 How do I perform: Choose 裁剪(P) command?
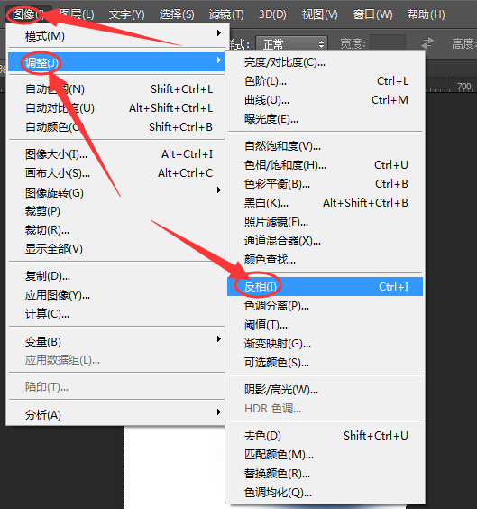(116, 211)
